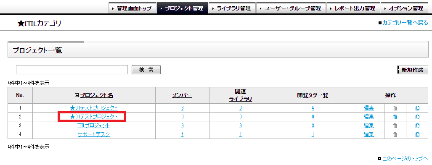Sort by 関連ライブラリ column header
432x165 pixels.
click(240, 95)
